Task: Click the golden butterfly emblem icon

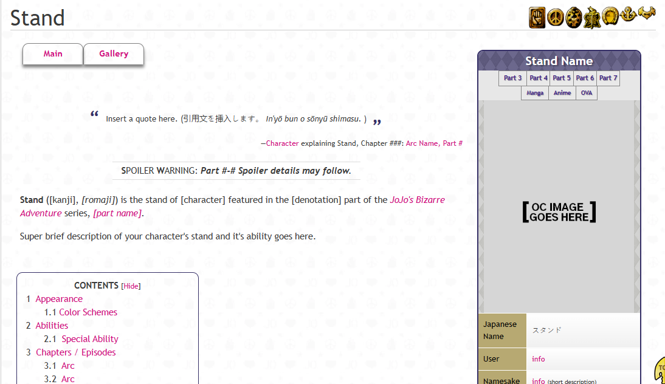Action: [x=592, y=18]
